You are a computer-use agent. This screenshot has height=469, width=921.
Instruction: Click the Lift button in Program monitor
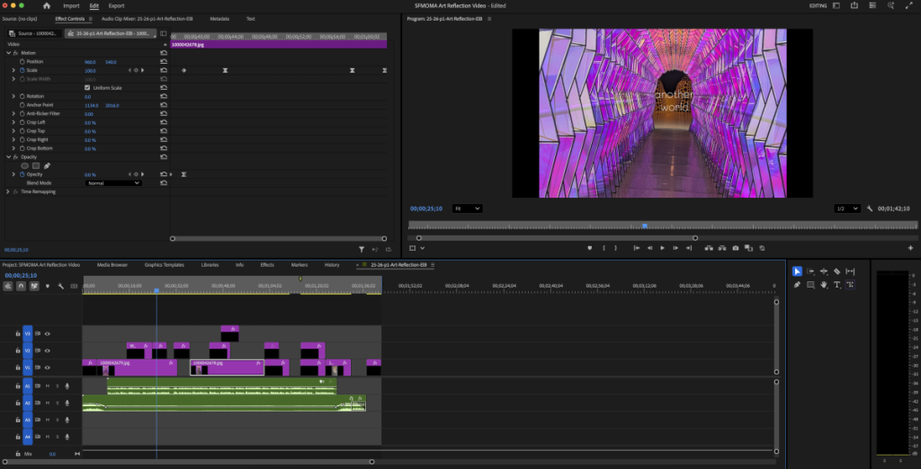(710, 248)
